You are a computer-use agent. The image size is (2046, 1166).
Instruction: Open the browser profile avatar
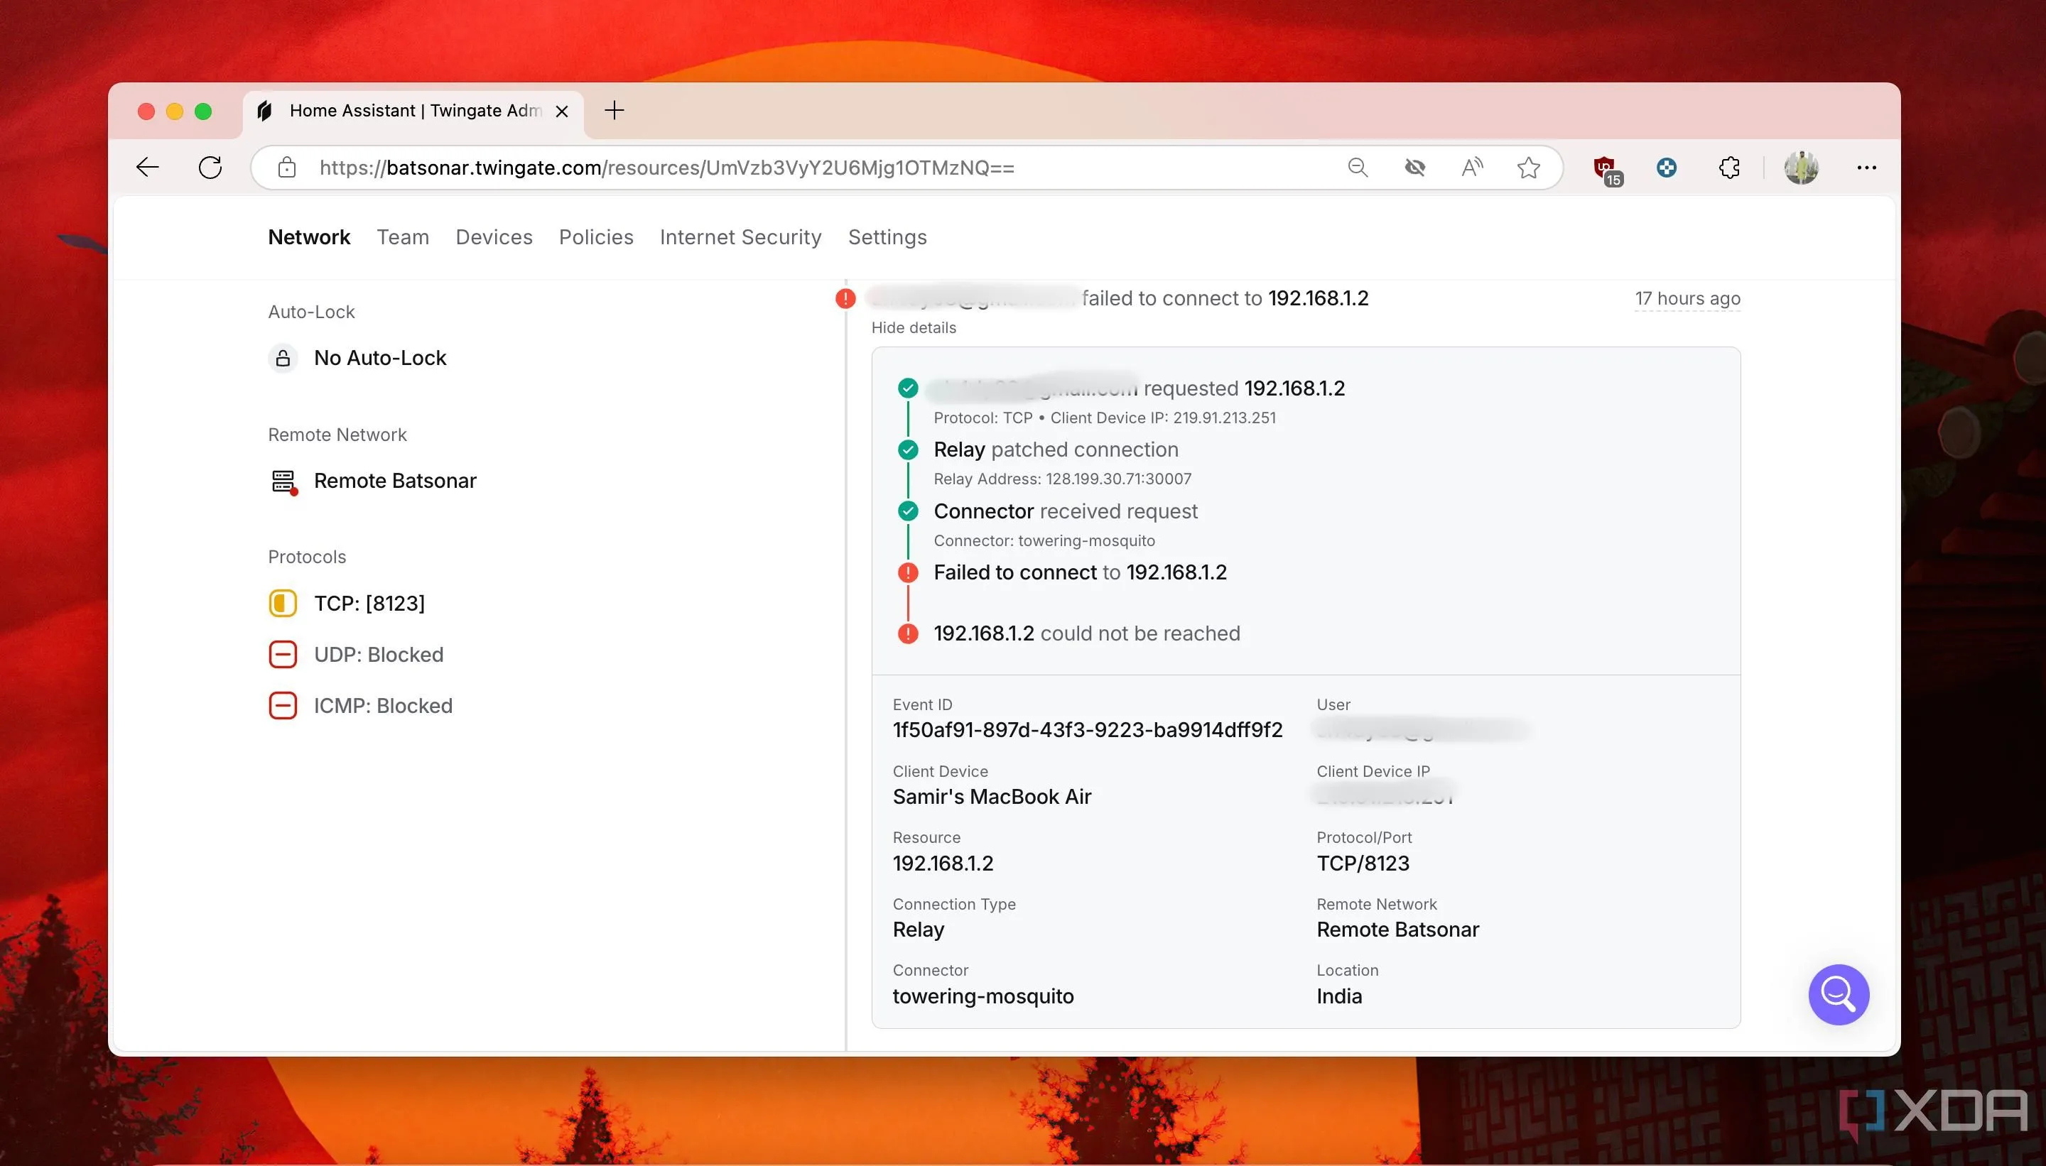coord(1801,168)
